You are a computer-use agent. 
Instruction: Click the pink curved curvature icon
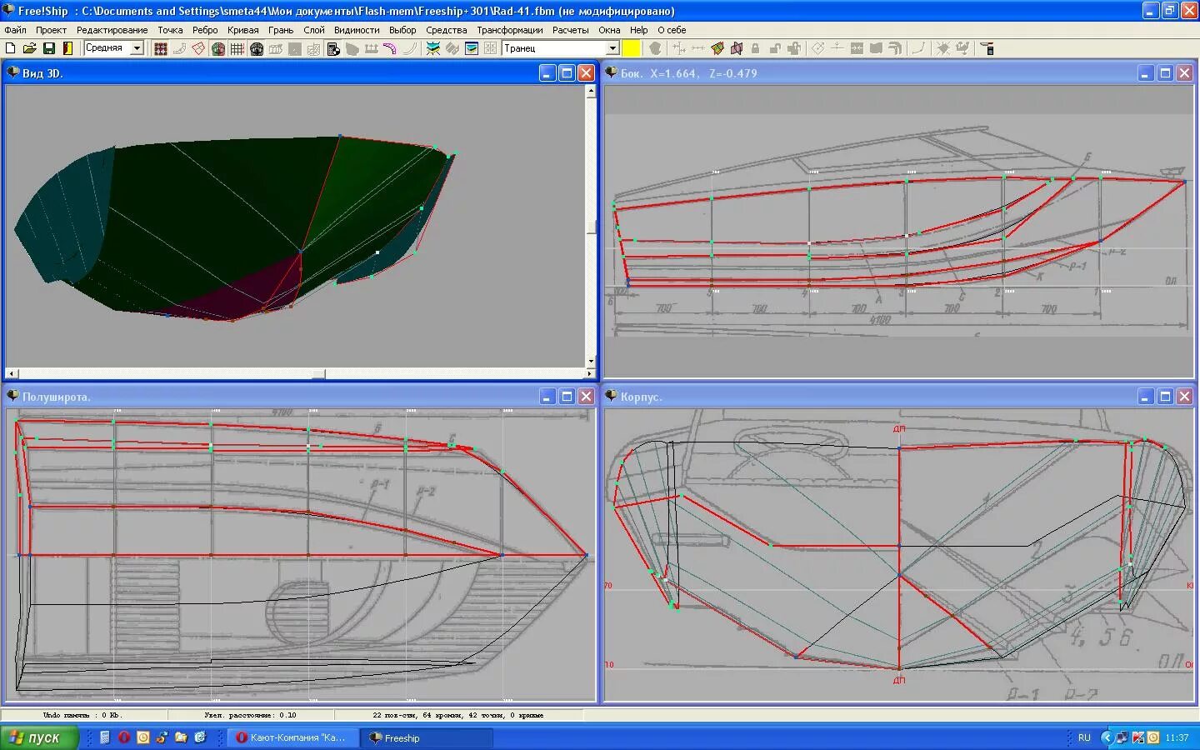(x=389, y=48)
